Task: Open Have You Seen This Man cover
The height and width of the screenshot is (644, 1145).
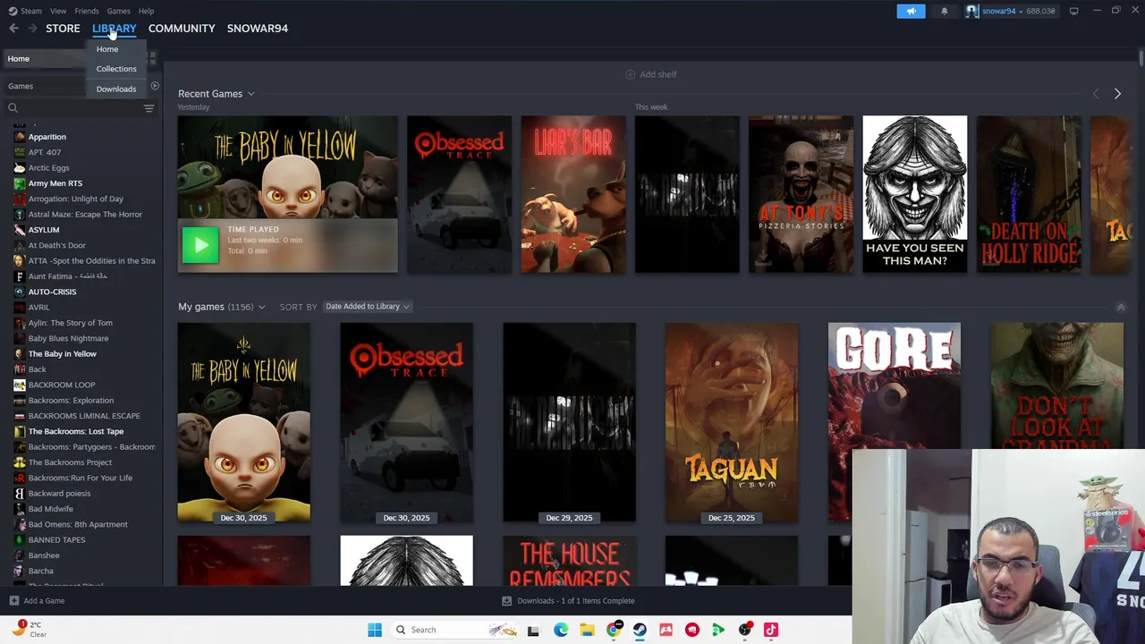Action: coord(914,194)
